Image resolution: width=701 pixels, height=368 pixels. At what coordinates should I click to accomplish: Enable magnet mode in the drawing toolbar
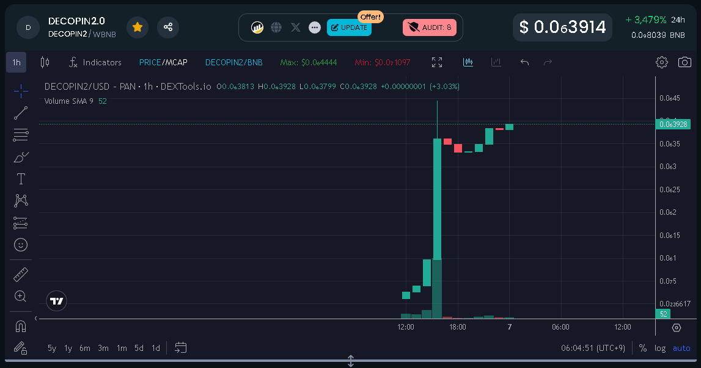pos(20,326)
